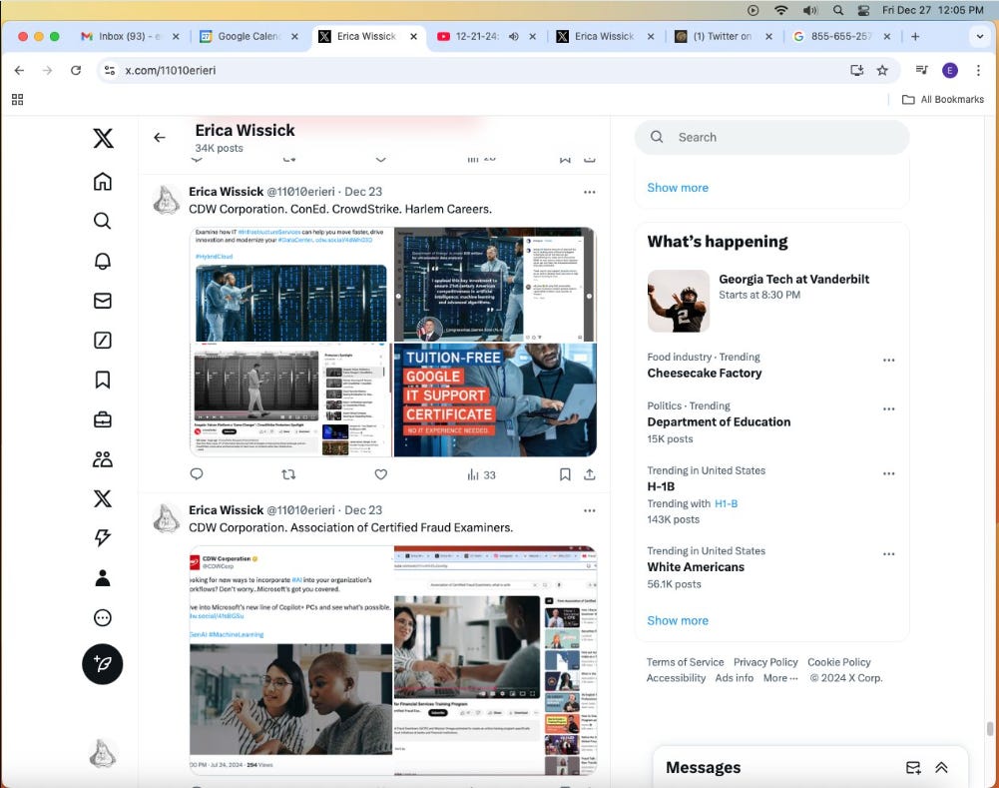The height and width of the screenshot is (788, 999).
Task: View analytics showing 33 views
Action: pos(481,475)
